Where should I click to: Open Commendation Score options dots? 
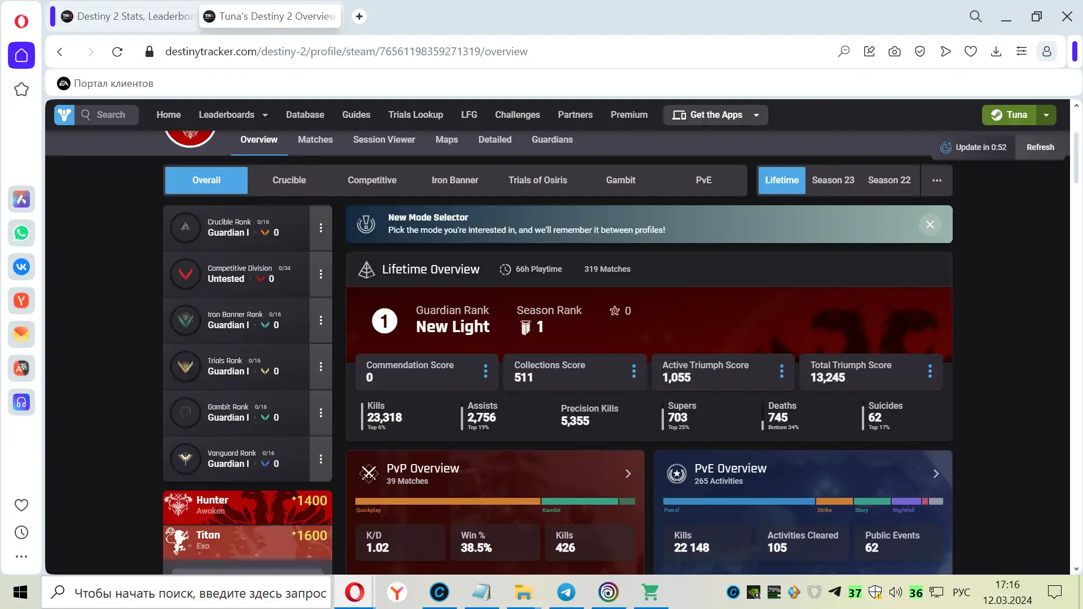tap(486, 371)
